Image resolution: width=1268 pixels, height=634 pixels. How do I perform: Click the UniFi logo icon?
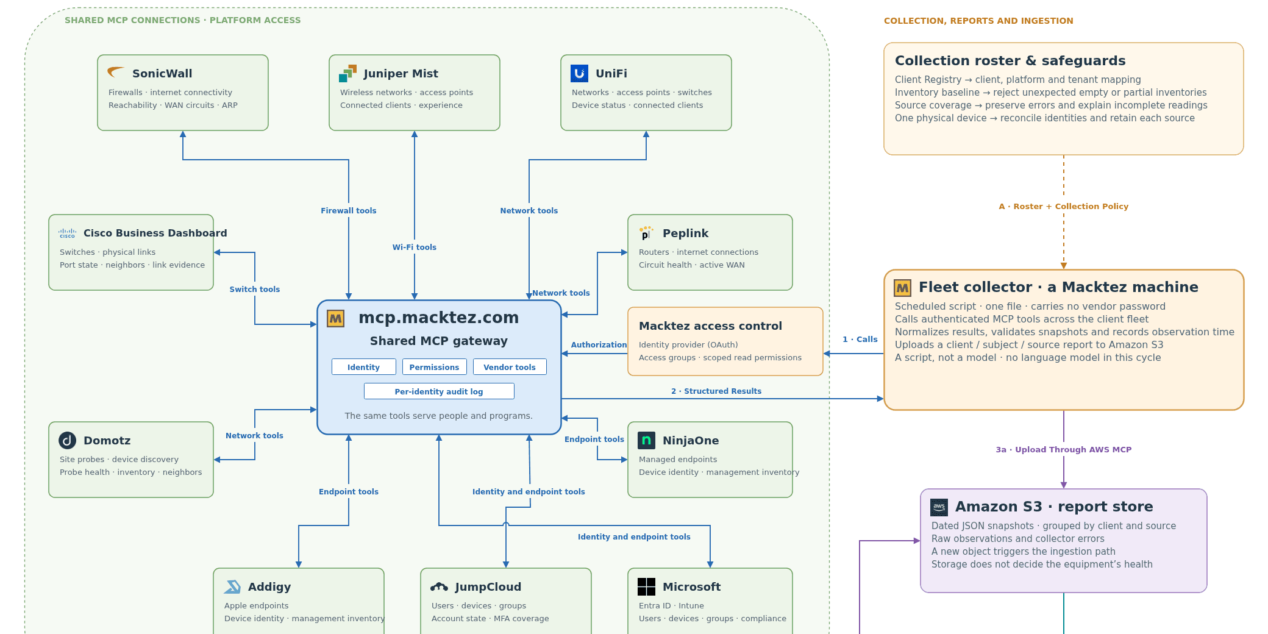tap(579, 73)
